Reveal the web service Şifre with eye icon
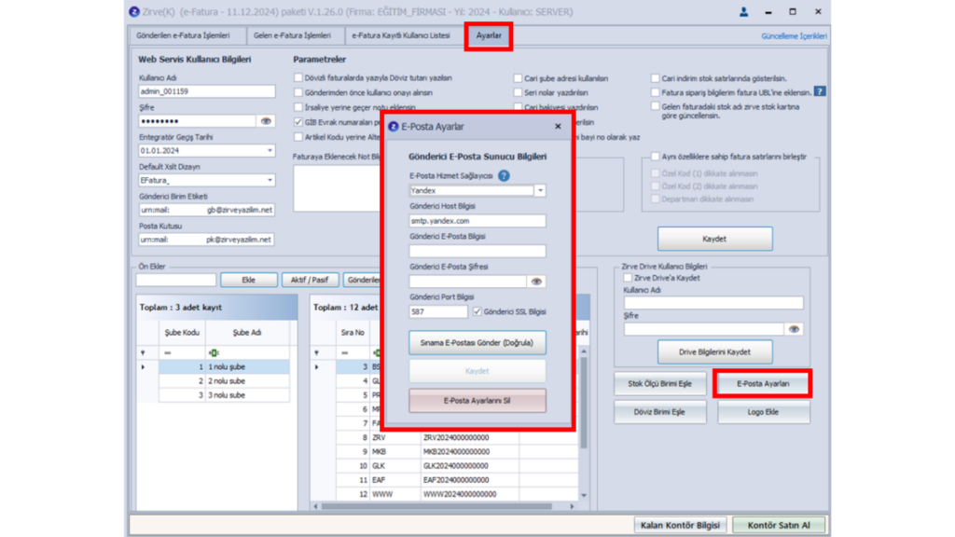This screenshot has height=537, width=955. click(266, 121)
